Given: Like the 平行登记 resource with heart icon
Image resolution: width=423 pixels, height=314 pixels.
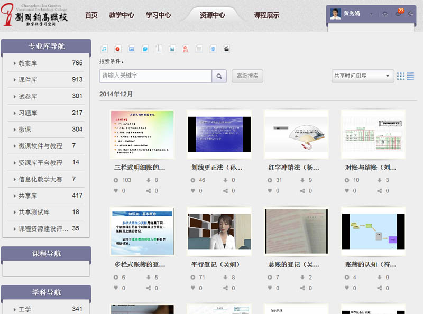Looking at the screenshot, I should tap(193, 288).
